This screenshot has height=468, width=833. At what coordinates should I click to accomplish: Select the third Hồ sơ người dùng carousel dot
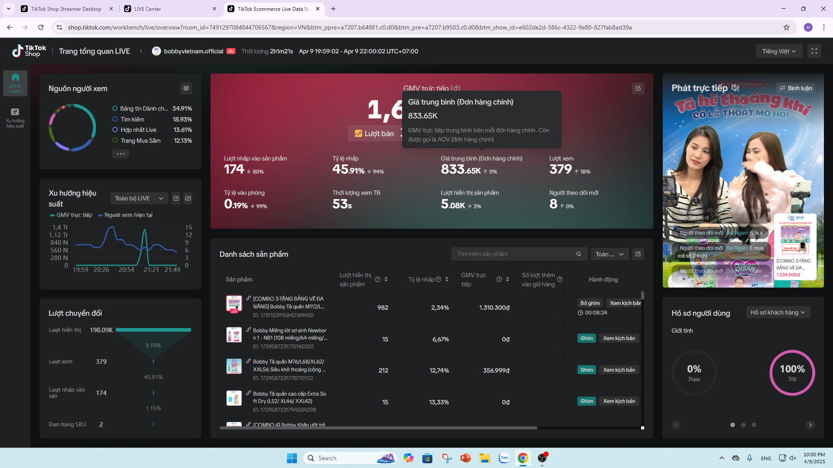click(754, 425)
